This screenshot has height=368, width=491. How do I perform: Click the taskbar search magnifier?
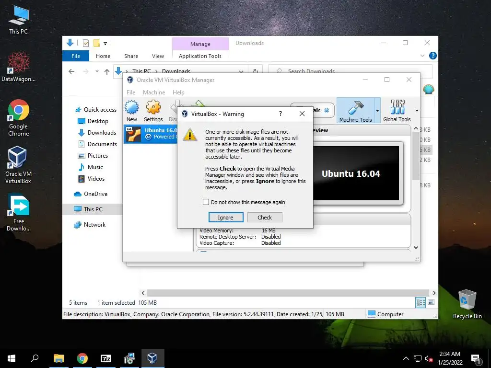click(x=35, y=358)
